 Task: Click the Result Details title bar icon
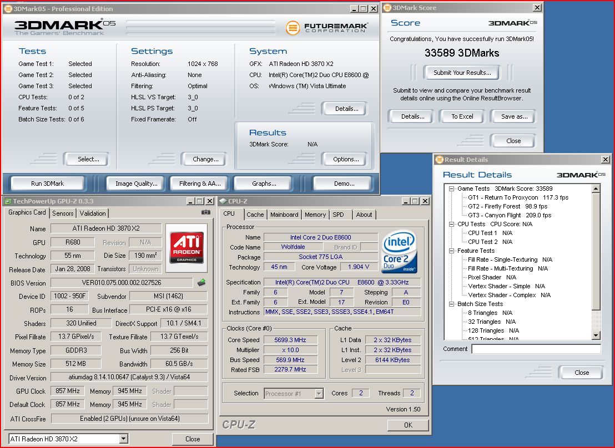(439, 160)
